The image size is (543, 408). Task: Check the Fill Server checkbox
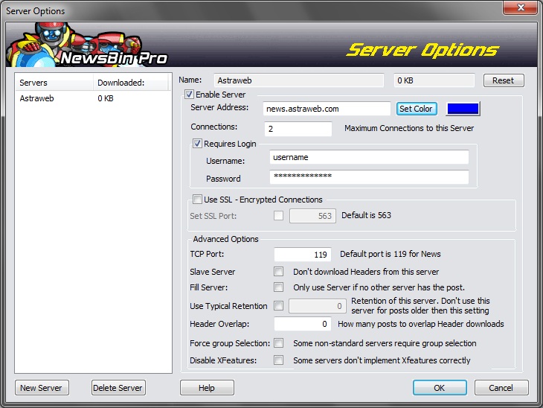point(278,287)
